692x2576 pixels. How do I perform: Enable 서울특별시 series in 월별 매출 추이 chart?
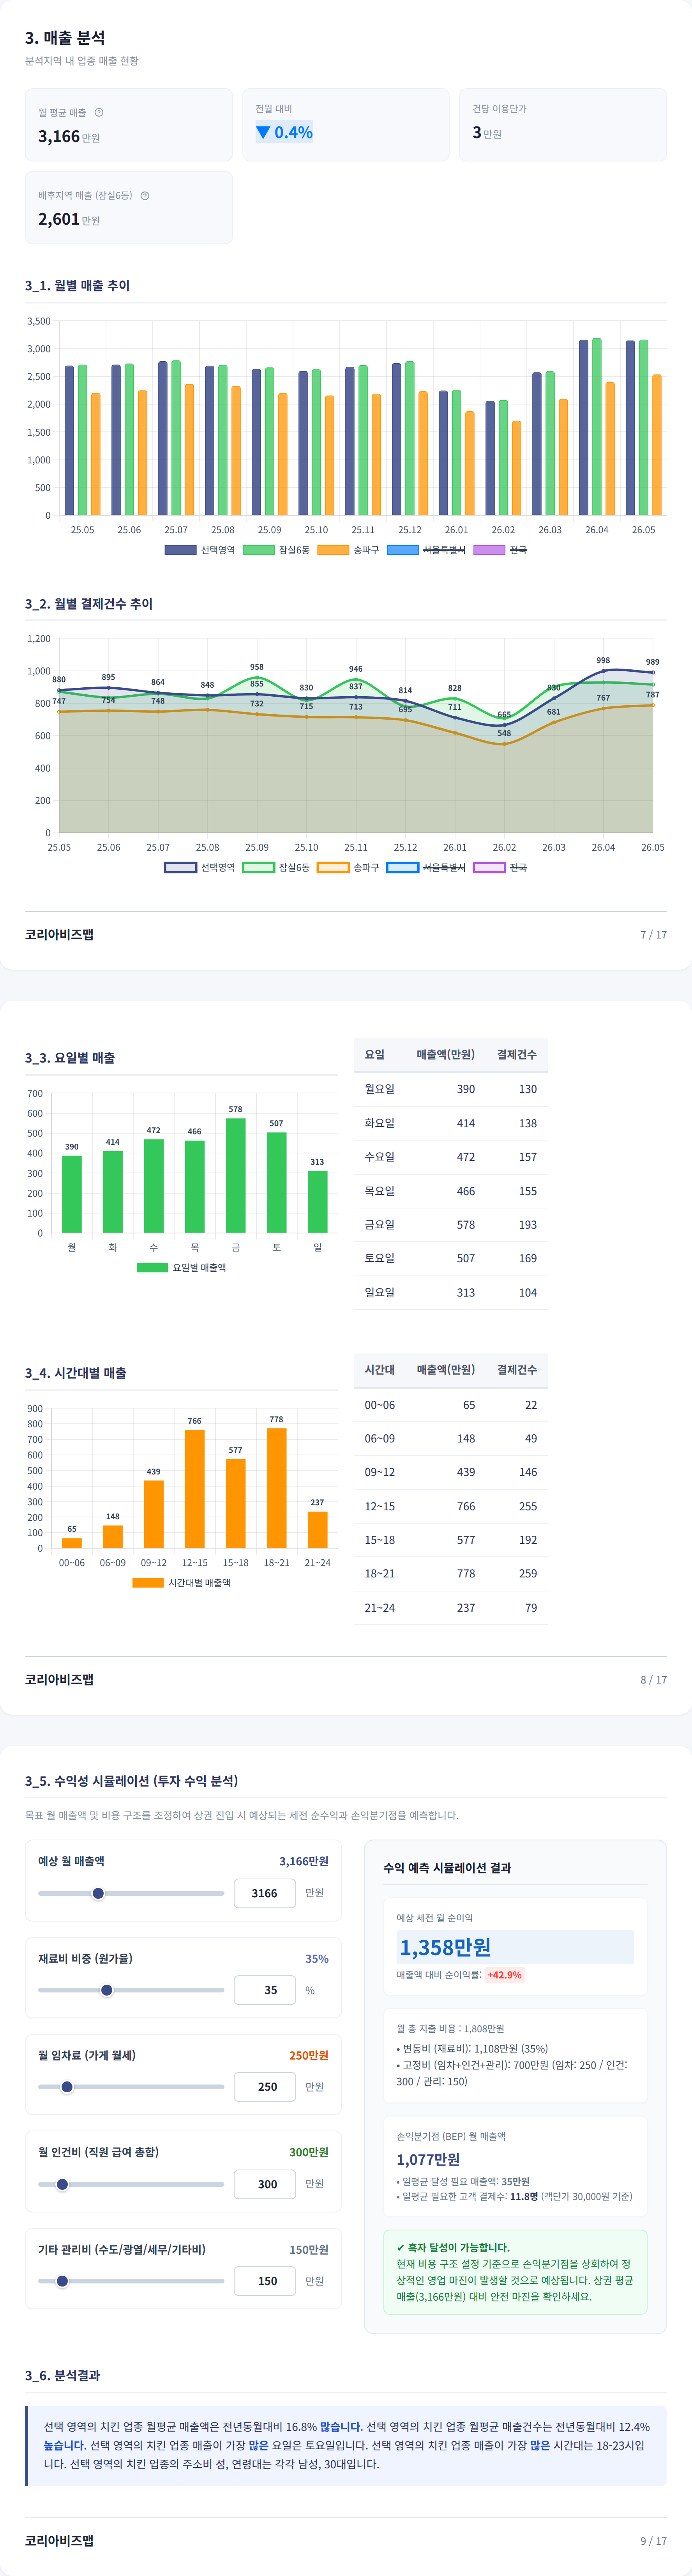(x=426, y=550)
